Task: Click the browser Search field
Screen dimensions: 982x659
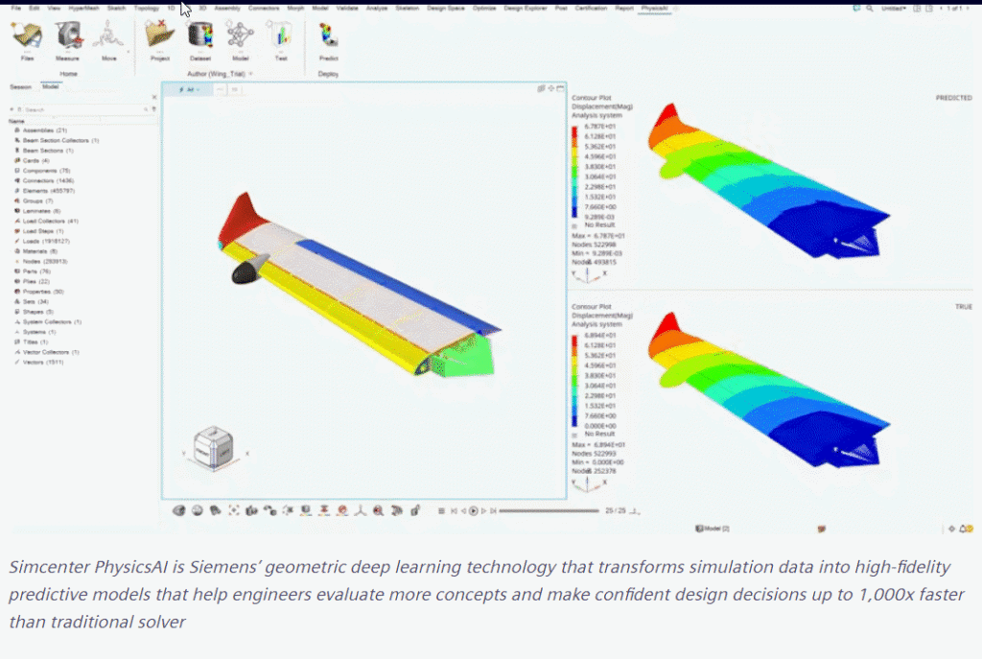Action: coord(82,109)
